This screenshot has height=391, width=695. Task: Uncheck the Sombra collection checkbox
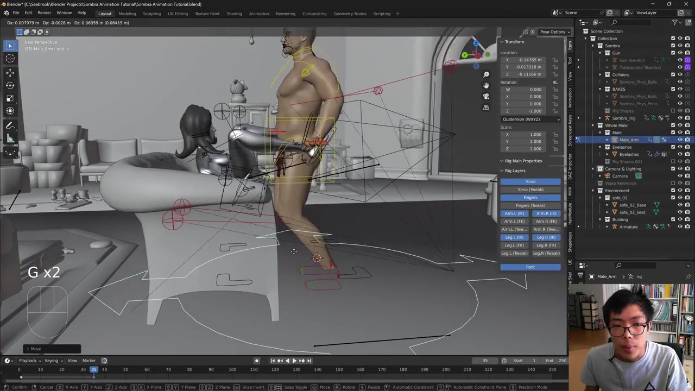[673, 46]
